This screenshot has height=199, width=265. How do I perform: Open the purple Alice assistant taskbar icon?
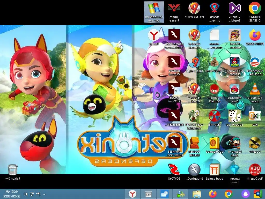click(x=245, y=194)
